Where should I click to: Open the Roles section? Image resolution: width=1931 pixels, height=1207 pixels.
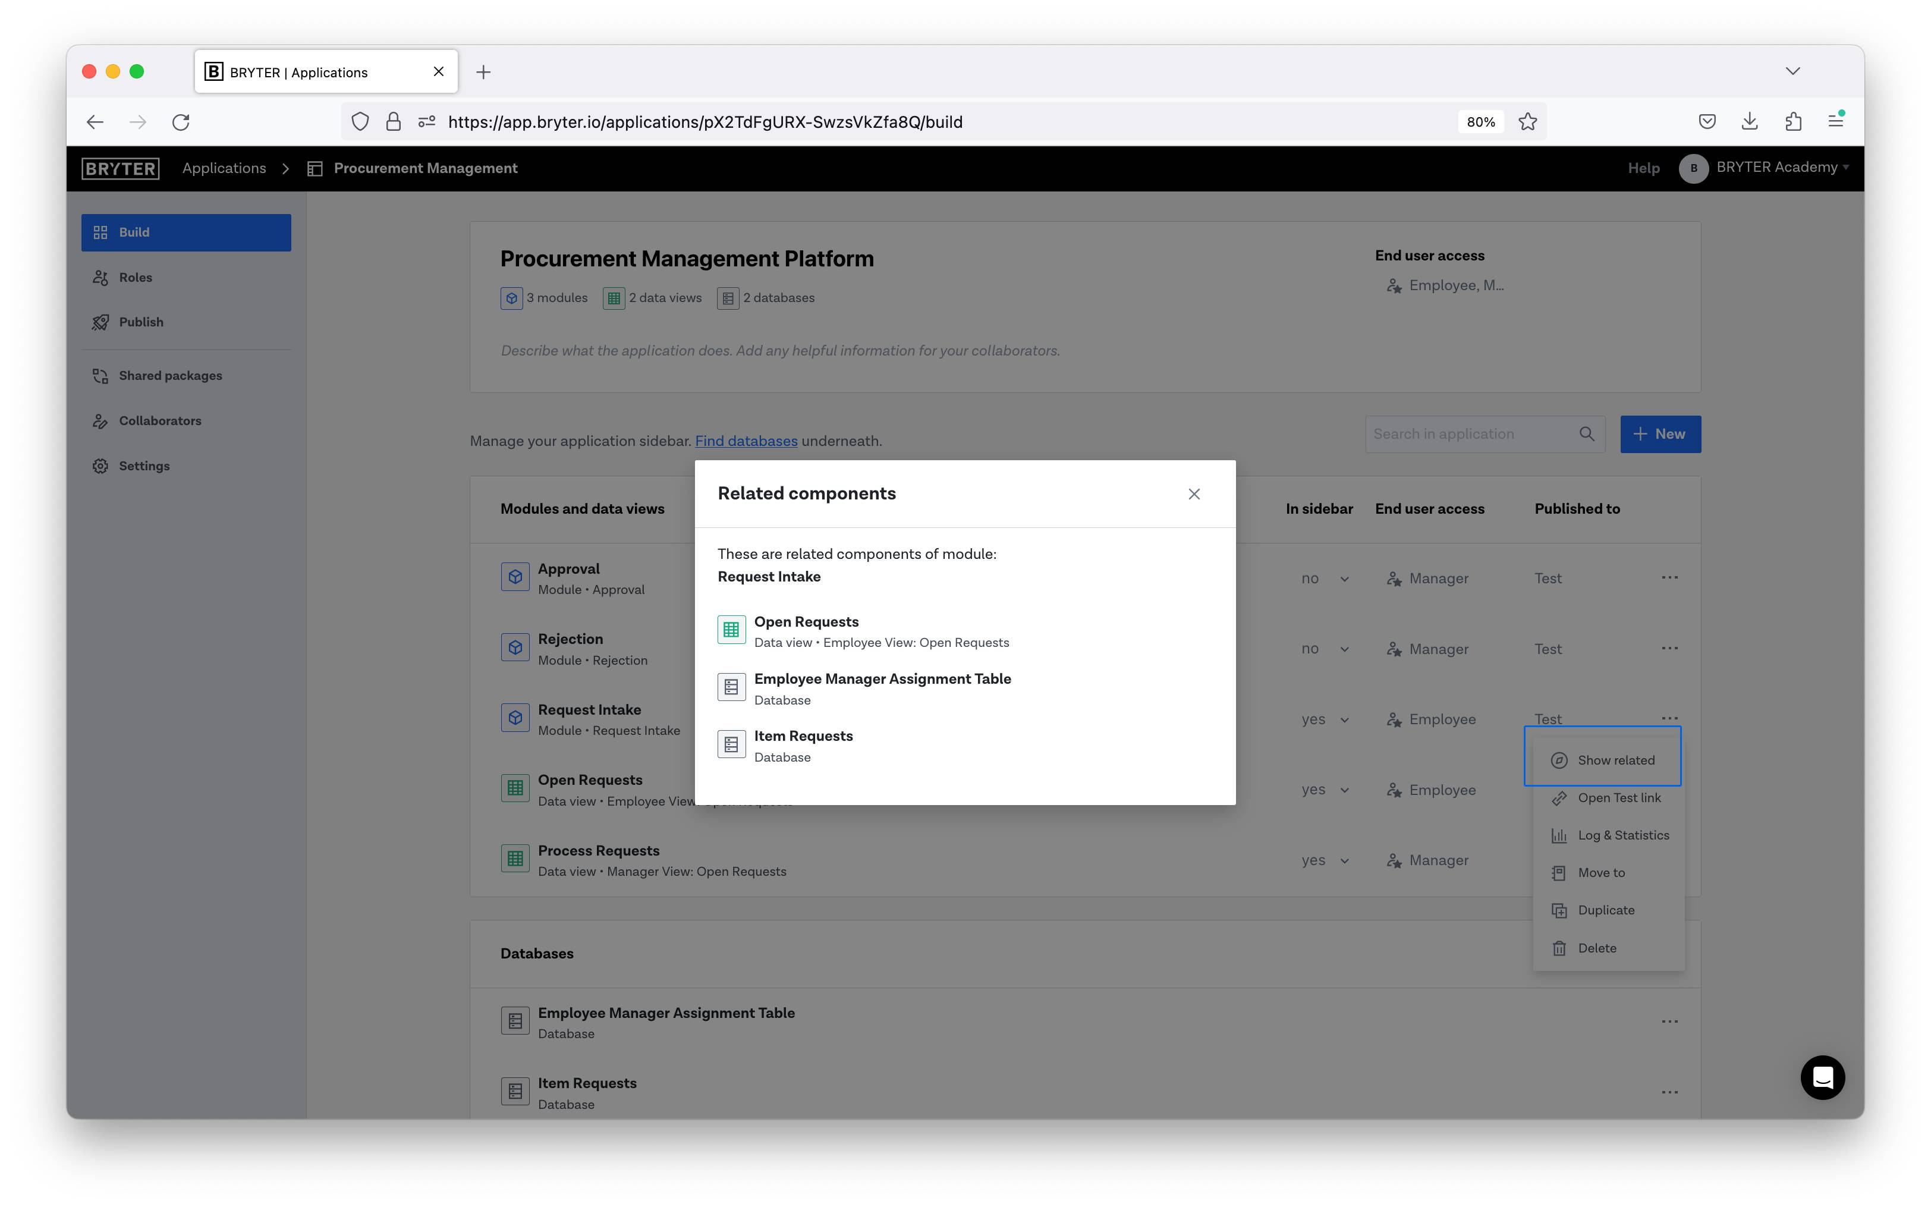136,277
